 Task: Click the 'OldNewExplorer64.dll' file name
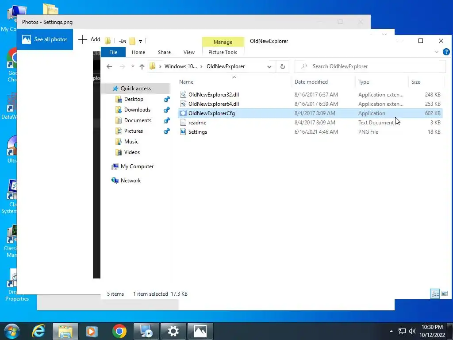click(x=214, y=104)
